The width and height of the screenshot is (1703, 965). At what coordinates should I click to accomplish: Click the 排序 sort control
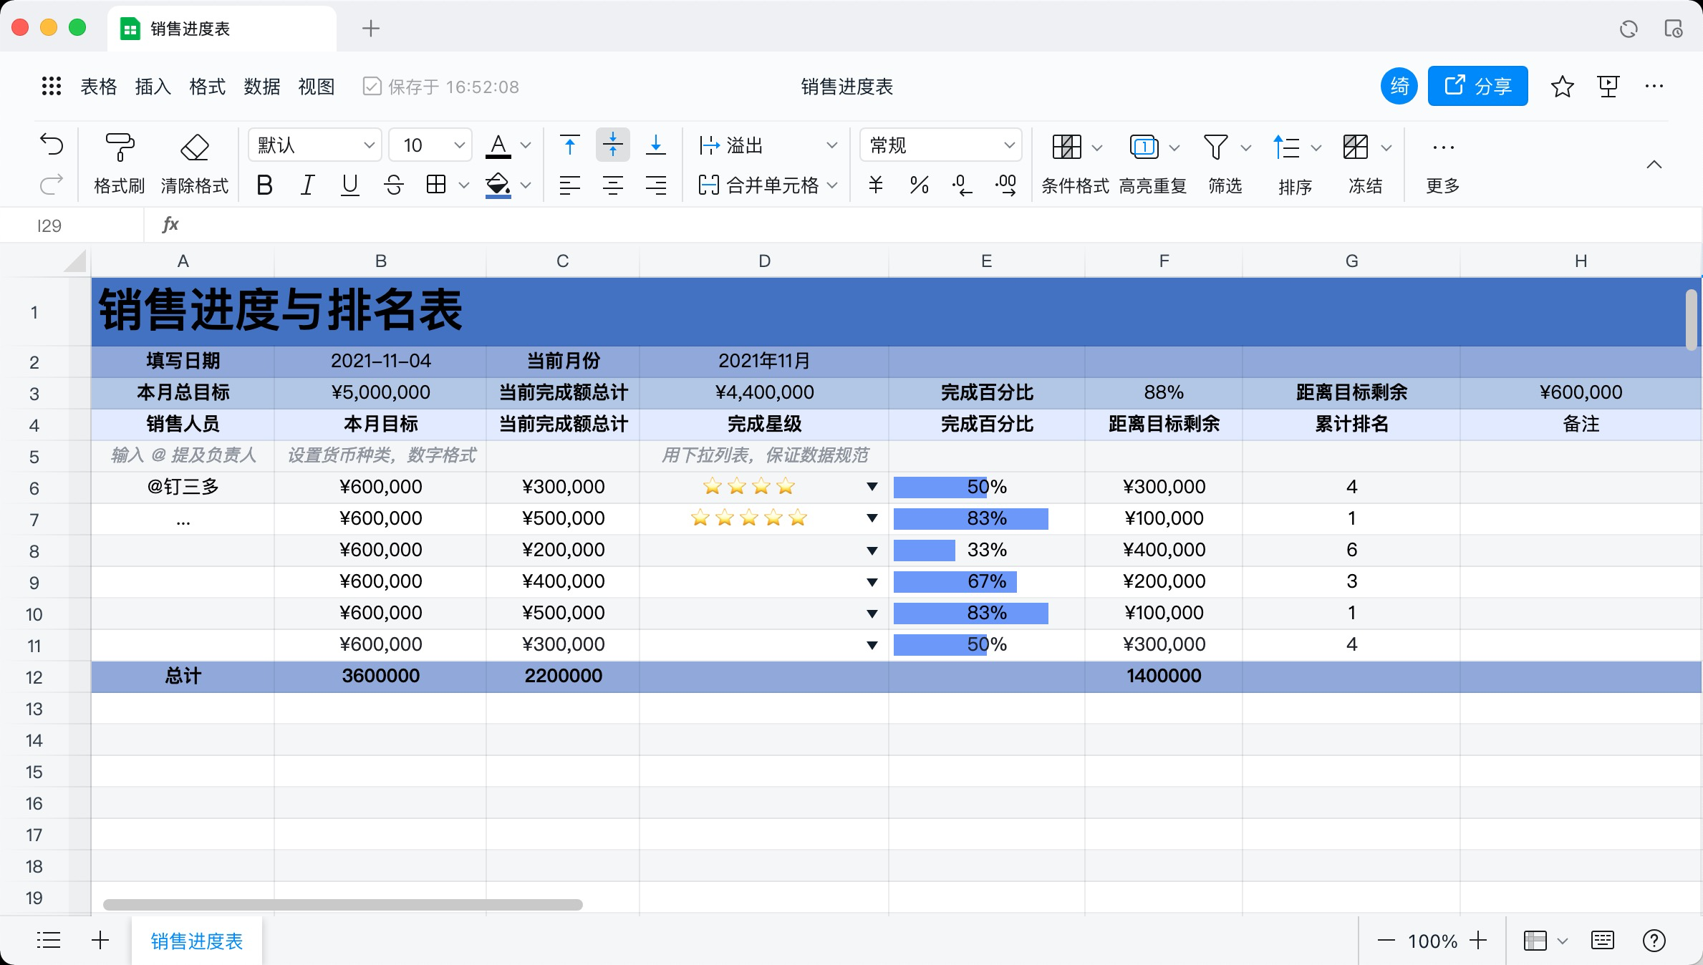1295,163
